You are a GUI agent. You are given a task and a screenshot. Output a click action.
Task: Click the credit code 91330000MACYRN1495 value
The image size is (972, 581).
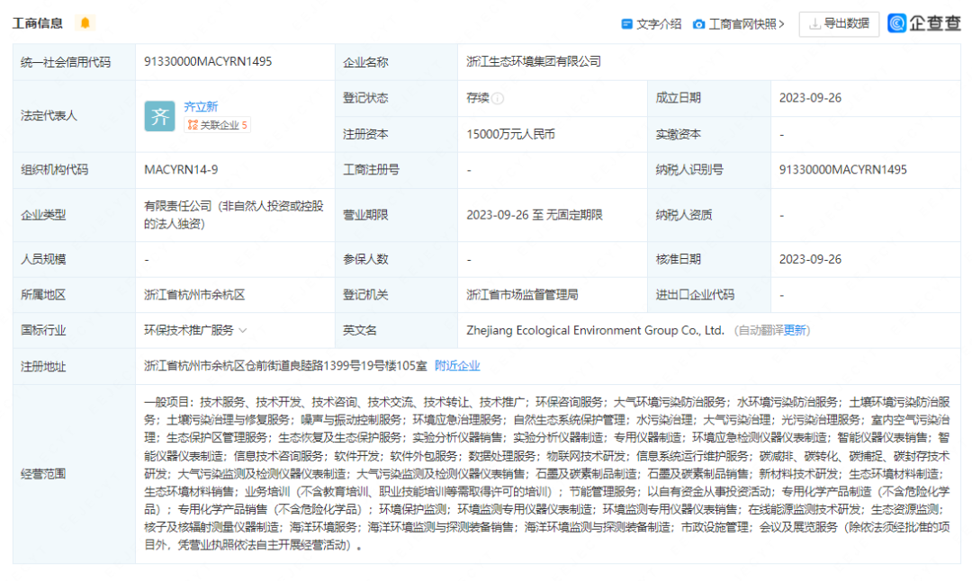tap(208, 62)
